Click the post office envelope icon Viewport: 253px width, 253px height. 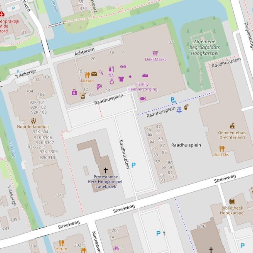(94, 74)
